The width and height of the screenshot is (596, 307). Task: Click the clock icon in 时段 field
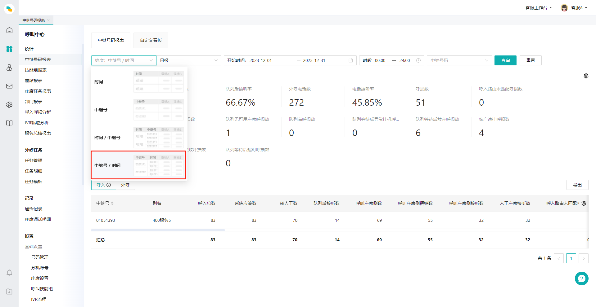(x=418, y=60)
